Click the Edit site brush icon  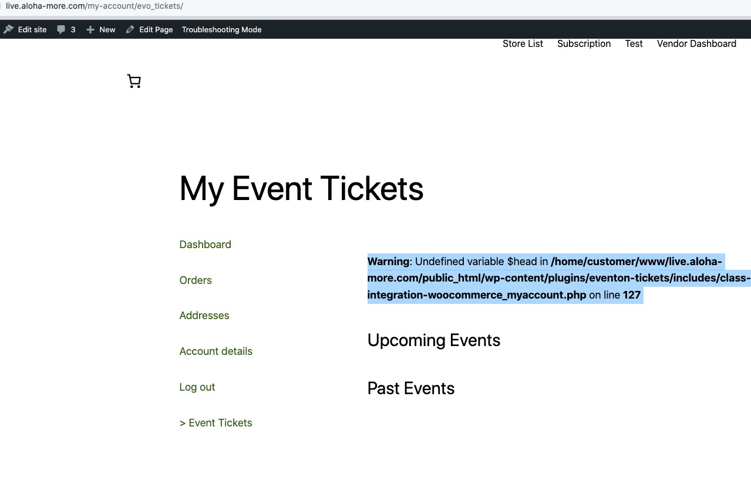8,29
